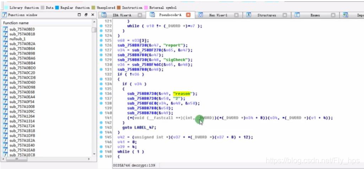Click the "report" string on line 126
This screenshot has width=364, height=169.
click(173, 45)
